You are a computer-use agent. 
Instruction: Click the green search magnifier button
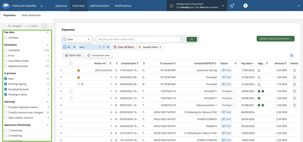192,39
